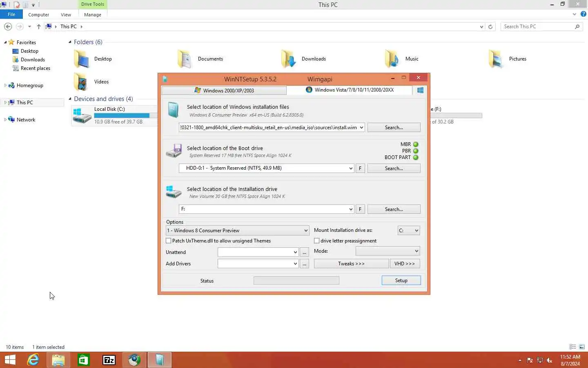Screen dimensions: 588x368
Task: Open File Explorer from the taskbar
Action: click(58, 360)
